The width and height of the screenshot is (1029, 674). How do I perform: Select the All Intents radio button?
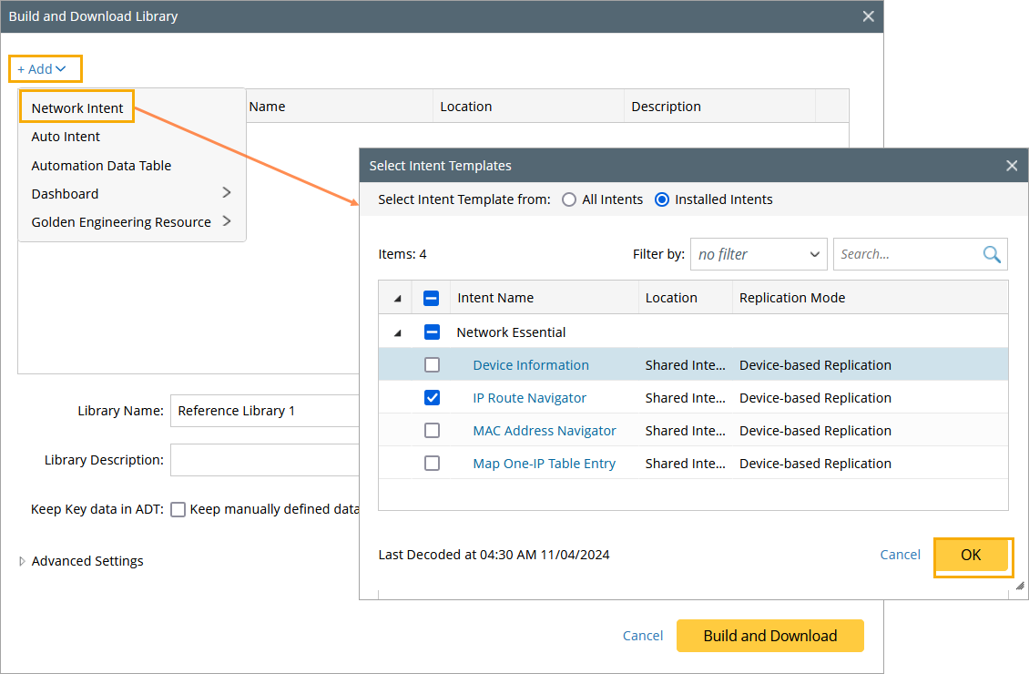click(569, 199)
